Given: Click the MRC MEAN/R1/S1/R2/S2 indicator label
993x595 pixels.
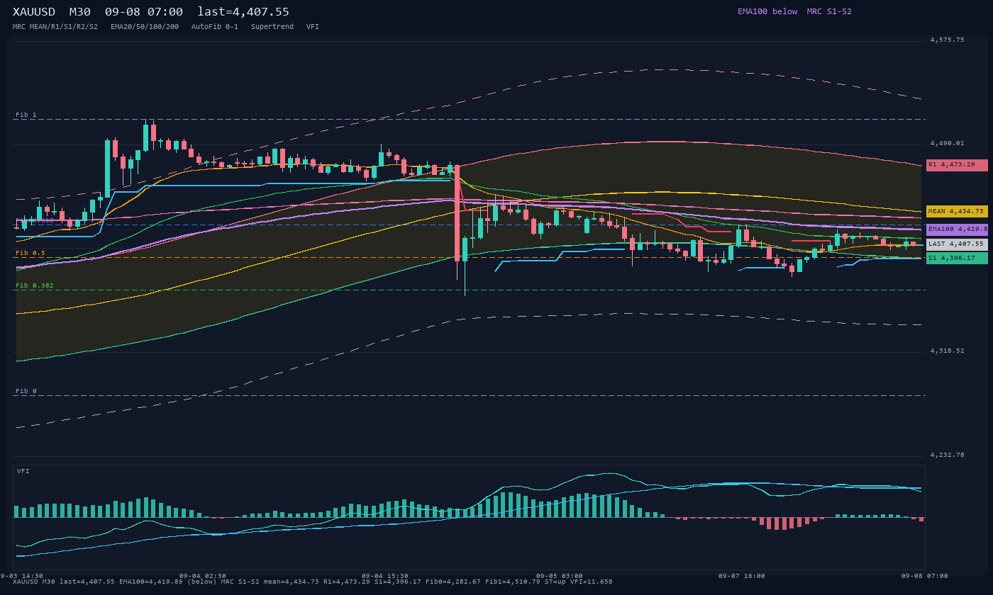Looking at the screenshot, I should point(55,27).
